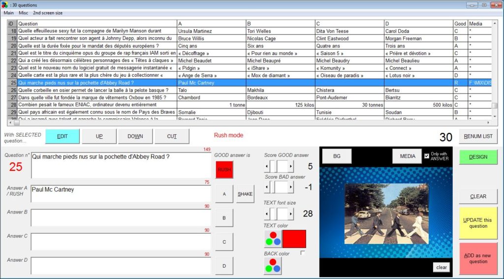Decrease TEXT font size with left arrow
Image resolution: width=504 pixels, height=279 pixels.
(267, 214)
